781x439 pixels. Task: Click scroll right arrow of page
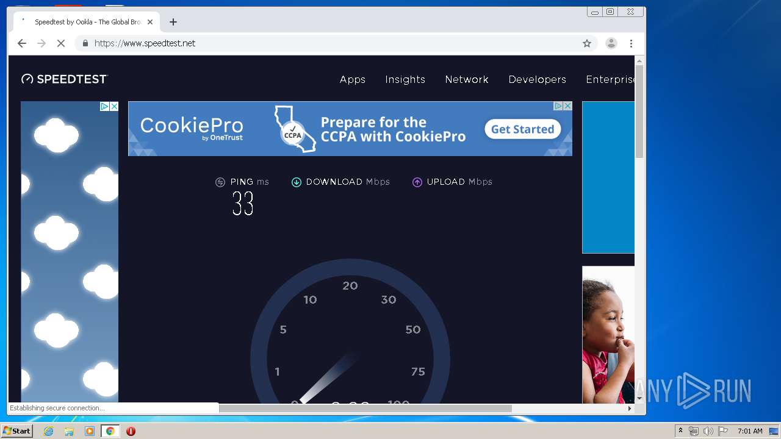tap(630, 409)
